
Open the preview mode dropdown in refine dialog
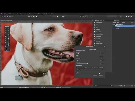click(96, 49)
